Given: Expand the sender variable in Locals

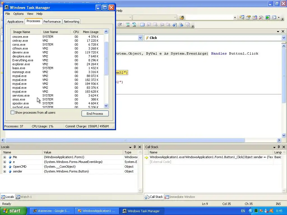Looking at the screenshot, I should coord(4,172).
